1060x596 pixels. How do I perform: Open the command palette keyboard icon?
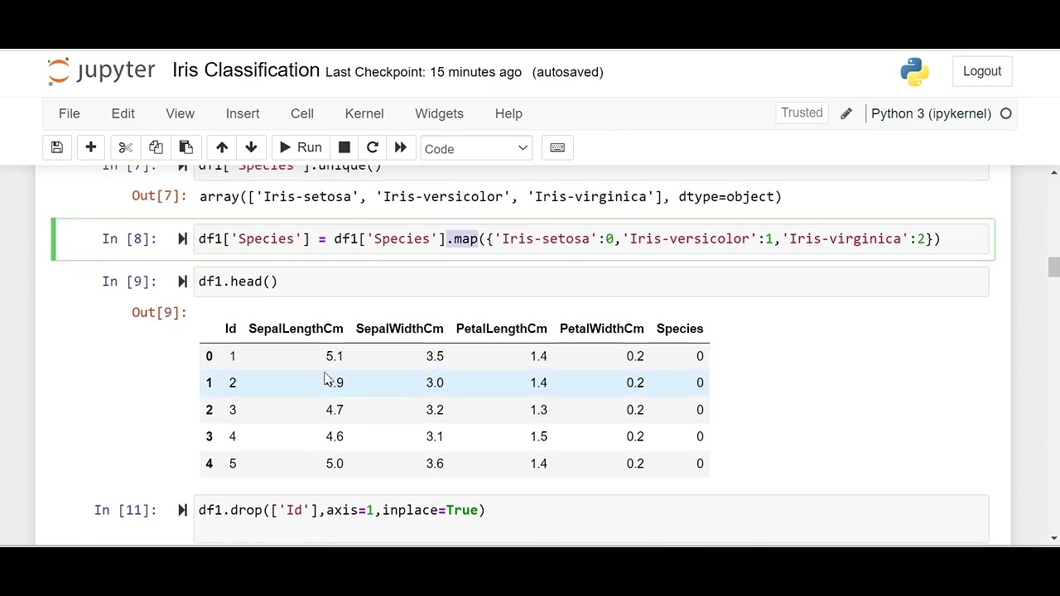(x=557, y=147)
